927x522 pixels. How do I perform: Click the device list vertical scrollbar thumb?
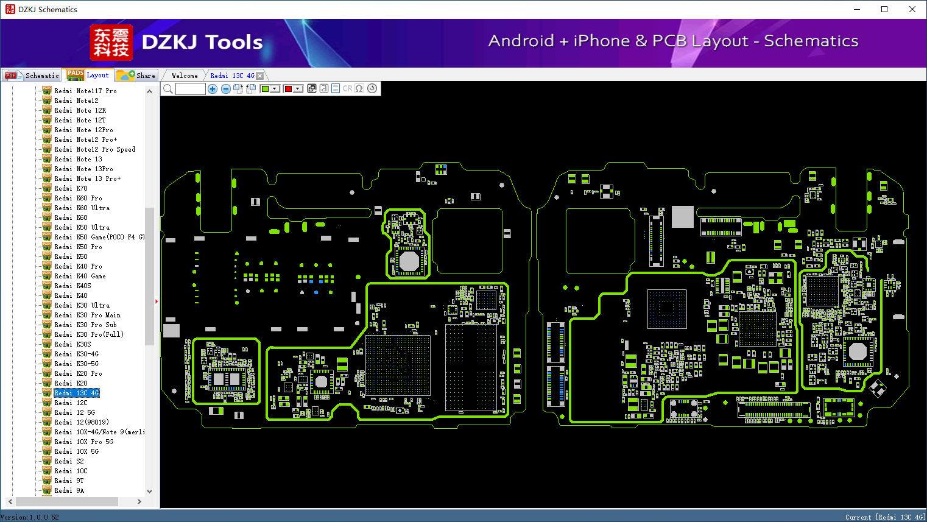[149, 276]
